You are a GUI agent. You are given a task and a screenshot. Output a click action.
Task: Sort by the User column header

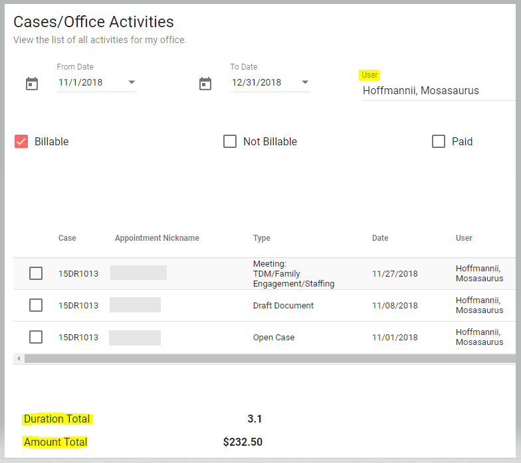pos(464,237)
